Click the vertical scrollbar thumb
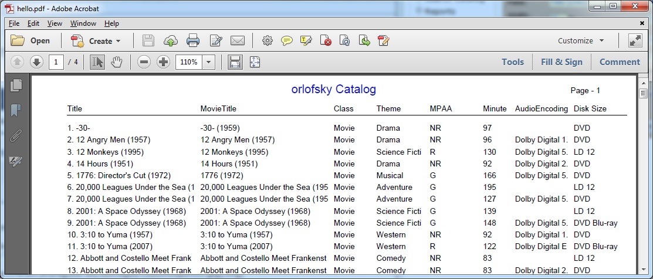 pyautogui.click(x=644, y=93)
